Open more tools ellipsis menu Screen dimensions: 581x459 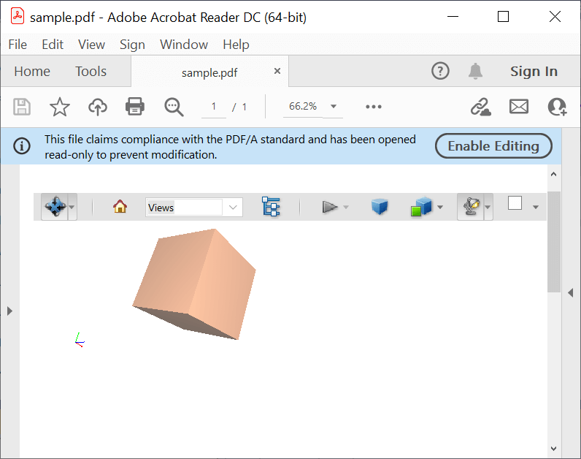coord(374,107)
